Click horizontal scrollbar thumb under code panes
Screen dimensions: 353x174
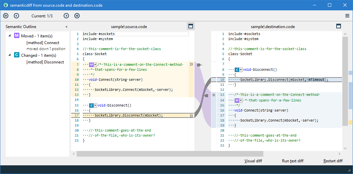tap(170, 154)
